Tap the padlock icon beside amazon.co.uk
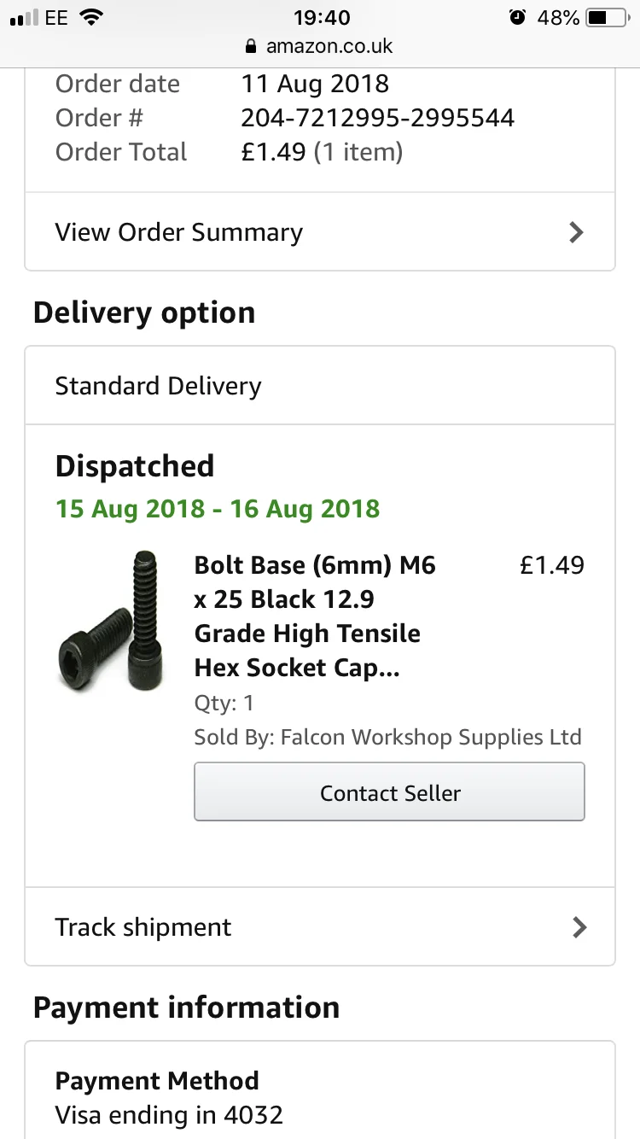This screenshot has height=1139, width=640. tap(250, 45)
